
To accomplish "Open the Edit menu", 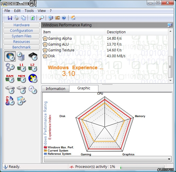I will [x=17, y=11].
